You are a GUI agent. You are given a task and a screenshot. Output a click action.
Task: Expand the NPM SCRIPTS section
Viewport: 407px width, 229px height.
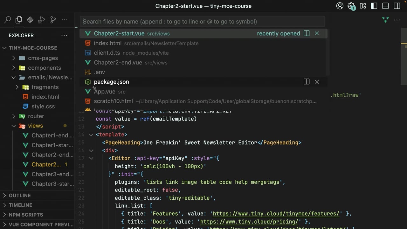[37, 215]
